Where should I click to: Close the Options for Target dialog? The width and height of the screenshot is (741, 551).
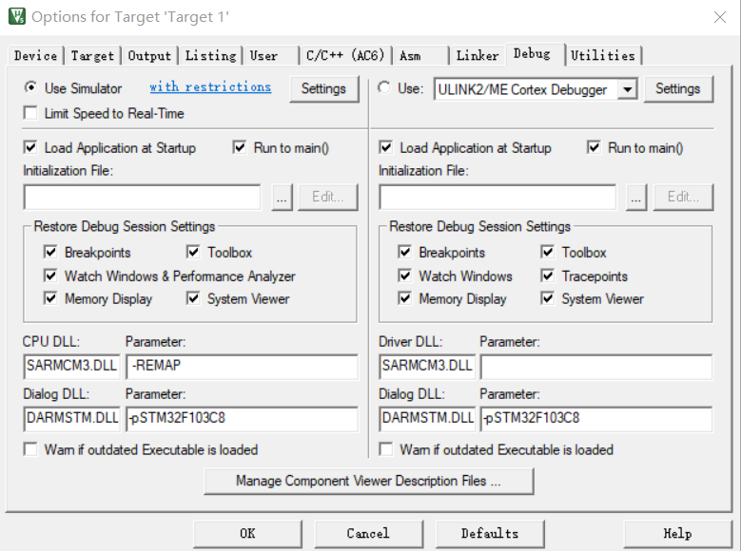(x=720, y=17)
